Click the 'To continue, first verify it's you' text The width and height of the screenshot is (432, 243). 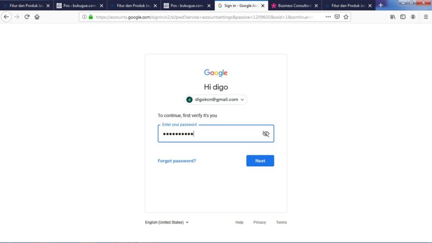click(187, 116)
